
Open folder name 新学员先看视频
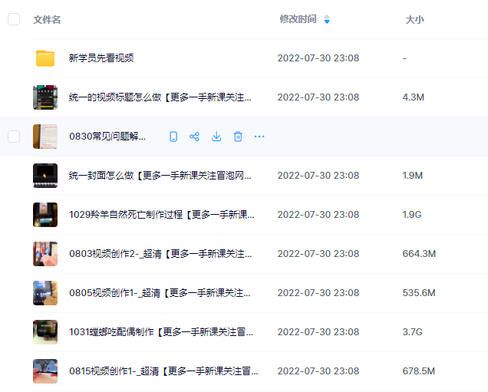(x=101, y=58)
